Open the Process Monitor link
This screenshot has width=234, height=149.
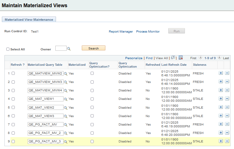148,32
